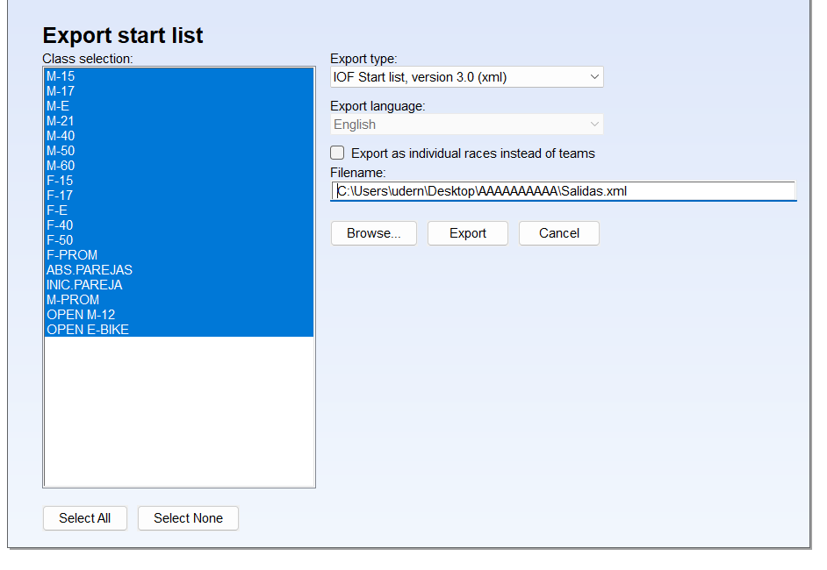Select class M-17 in the list
827x570 pixels.
point(179,91)
